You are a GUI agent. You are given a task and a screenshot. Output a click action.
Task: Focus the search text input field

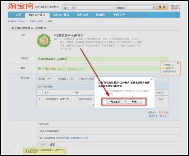(x=95, y=8)
